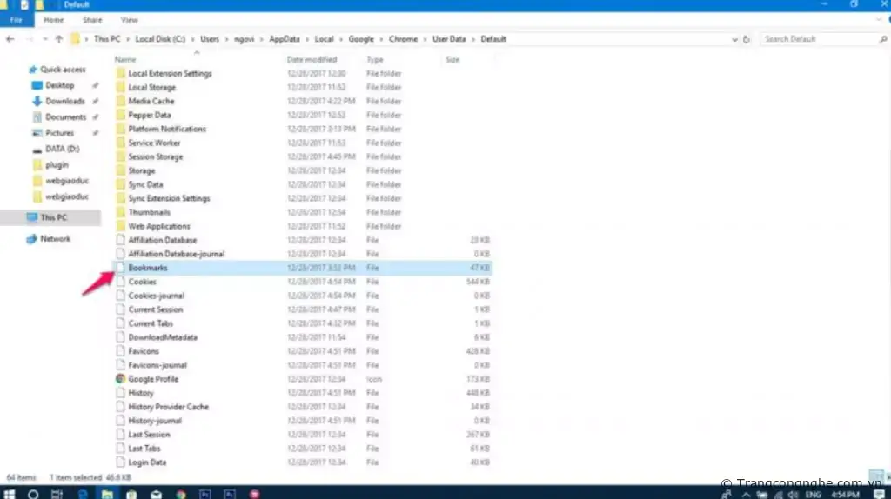
Task: Click the Back navigation arrow
Action: tap(10, 39)
